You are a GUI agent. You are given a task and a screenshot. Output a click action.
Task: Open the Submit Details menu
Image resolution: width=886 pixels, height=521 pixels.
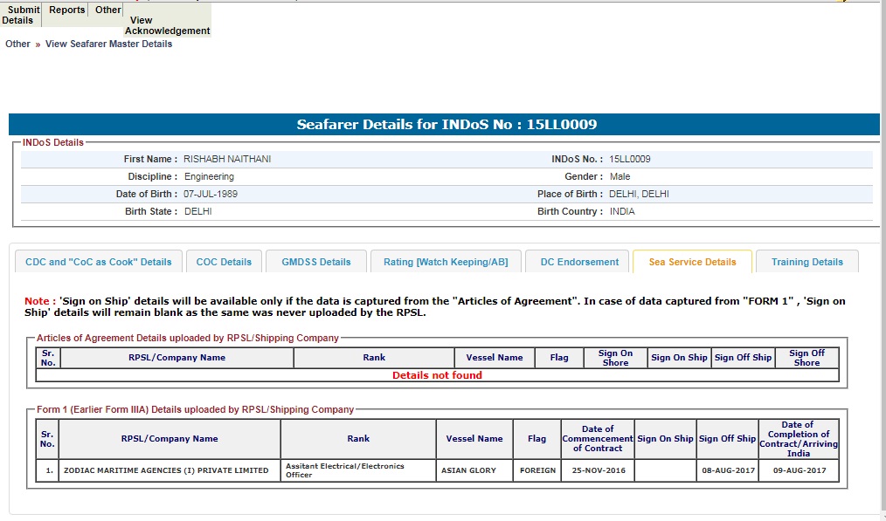pyautogui.click(x=21, y=15)
